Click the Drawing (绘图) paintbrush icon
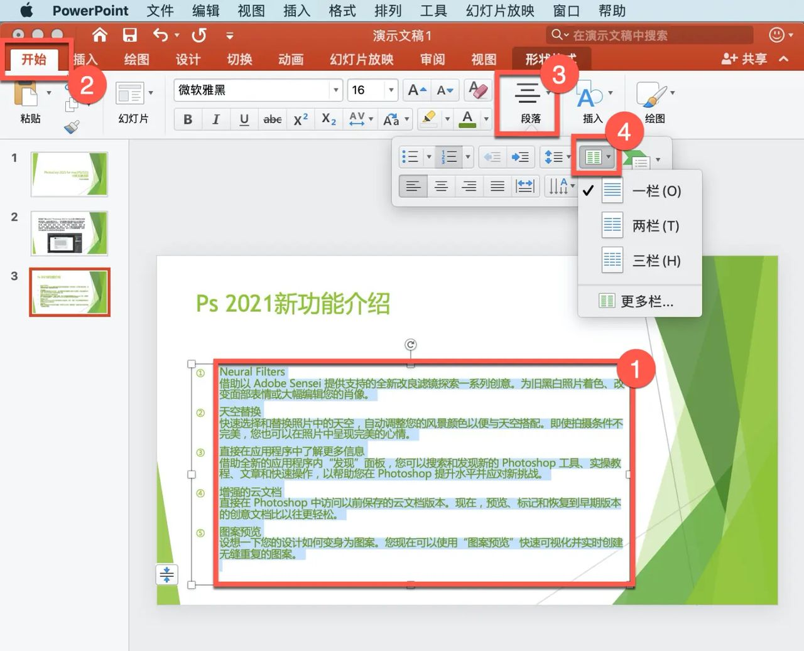The height and width of the screenshot is (651, 804). 651,94
